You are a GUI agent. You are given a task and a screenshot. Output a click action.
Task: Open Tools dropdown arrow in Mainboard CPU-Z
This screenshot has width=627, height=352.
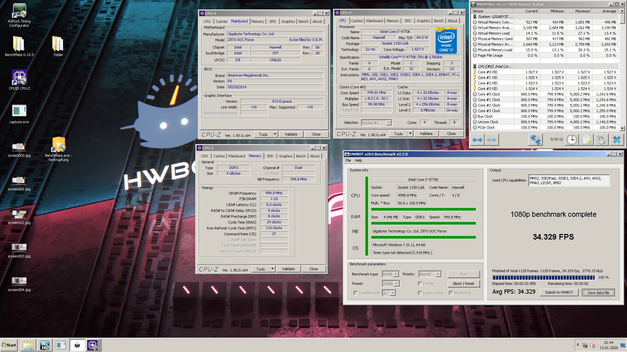(x=275, y=134)
